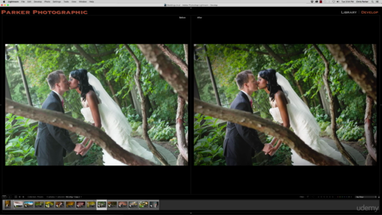Open the Lightroom application menu

click(x=13, y=1)
